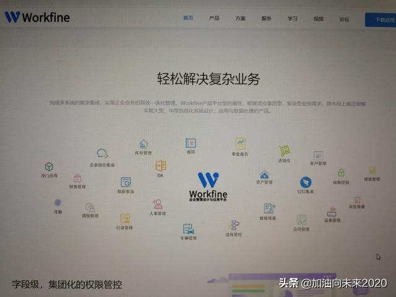Screen dimensions: 396x297
Task: Select the 资产管理 house icon
Action: click(264, 174)
